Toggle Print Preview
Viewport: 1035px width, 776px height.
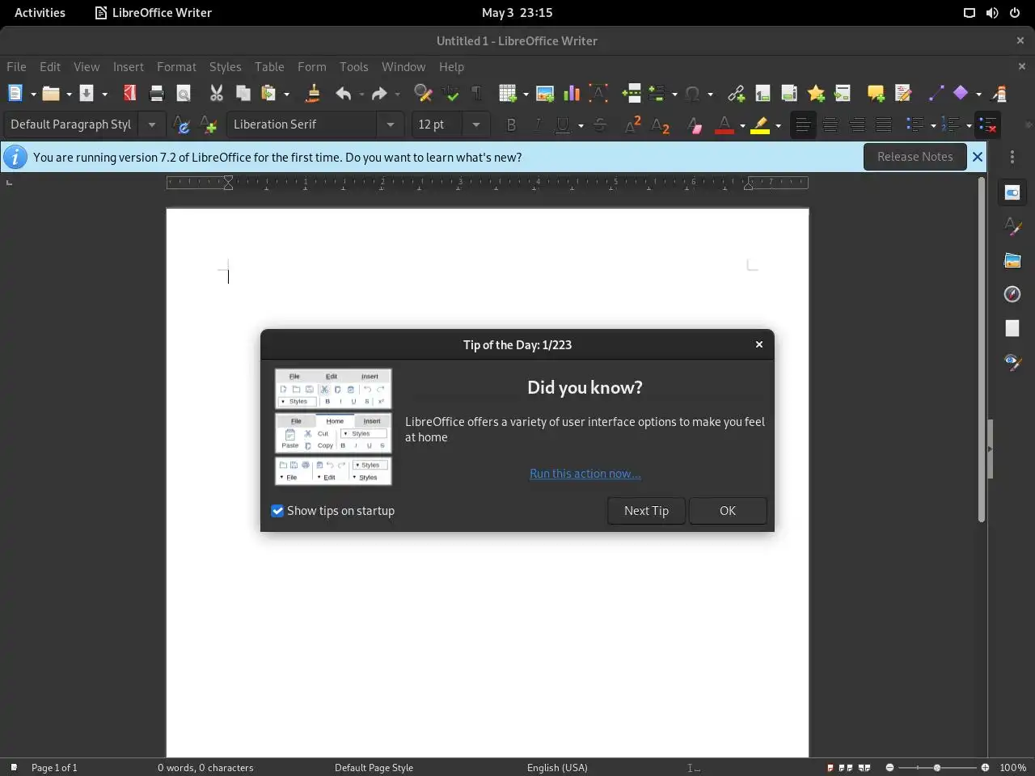pos(184,94)
